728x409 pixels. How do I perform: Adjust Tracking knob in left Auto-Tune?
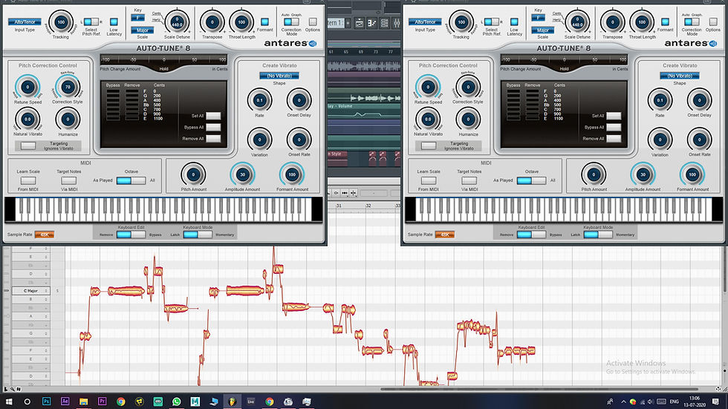61,22
